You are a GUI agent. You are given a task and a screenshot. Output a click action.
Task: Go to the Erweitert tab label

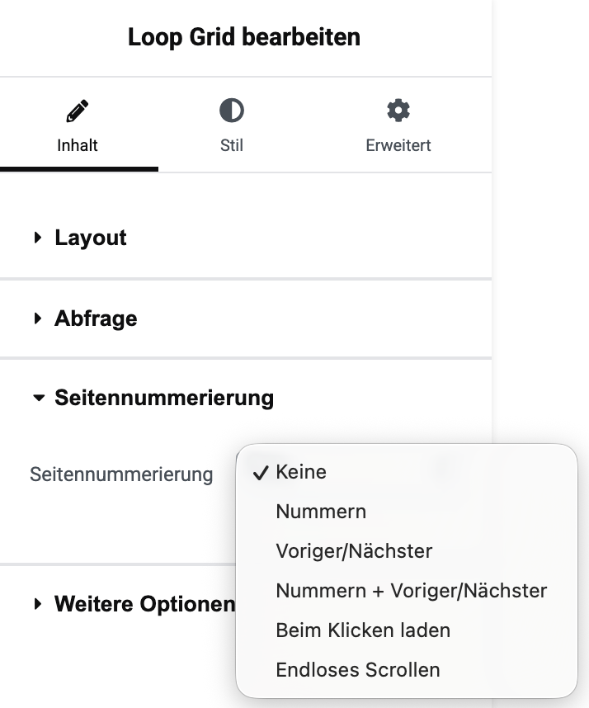(398, 145)
